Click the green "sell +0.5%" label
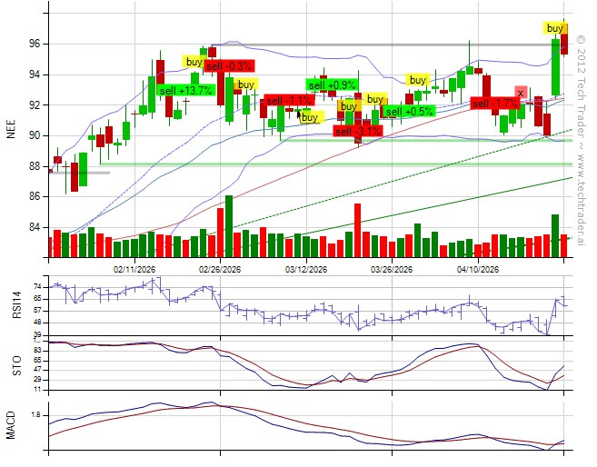 tap(408, 112)
